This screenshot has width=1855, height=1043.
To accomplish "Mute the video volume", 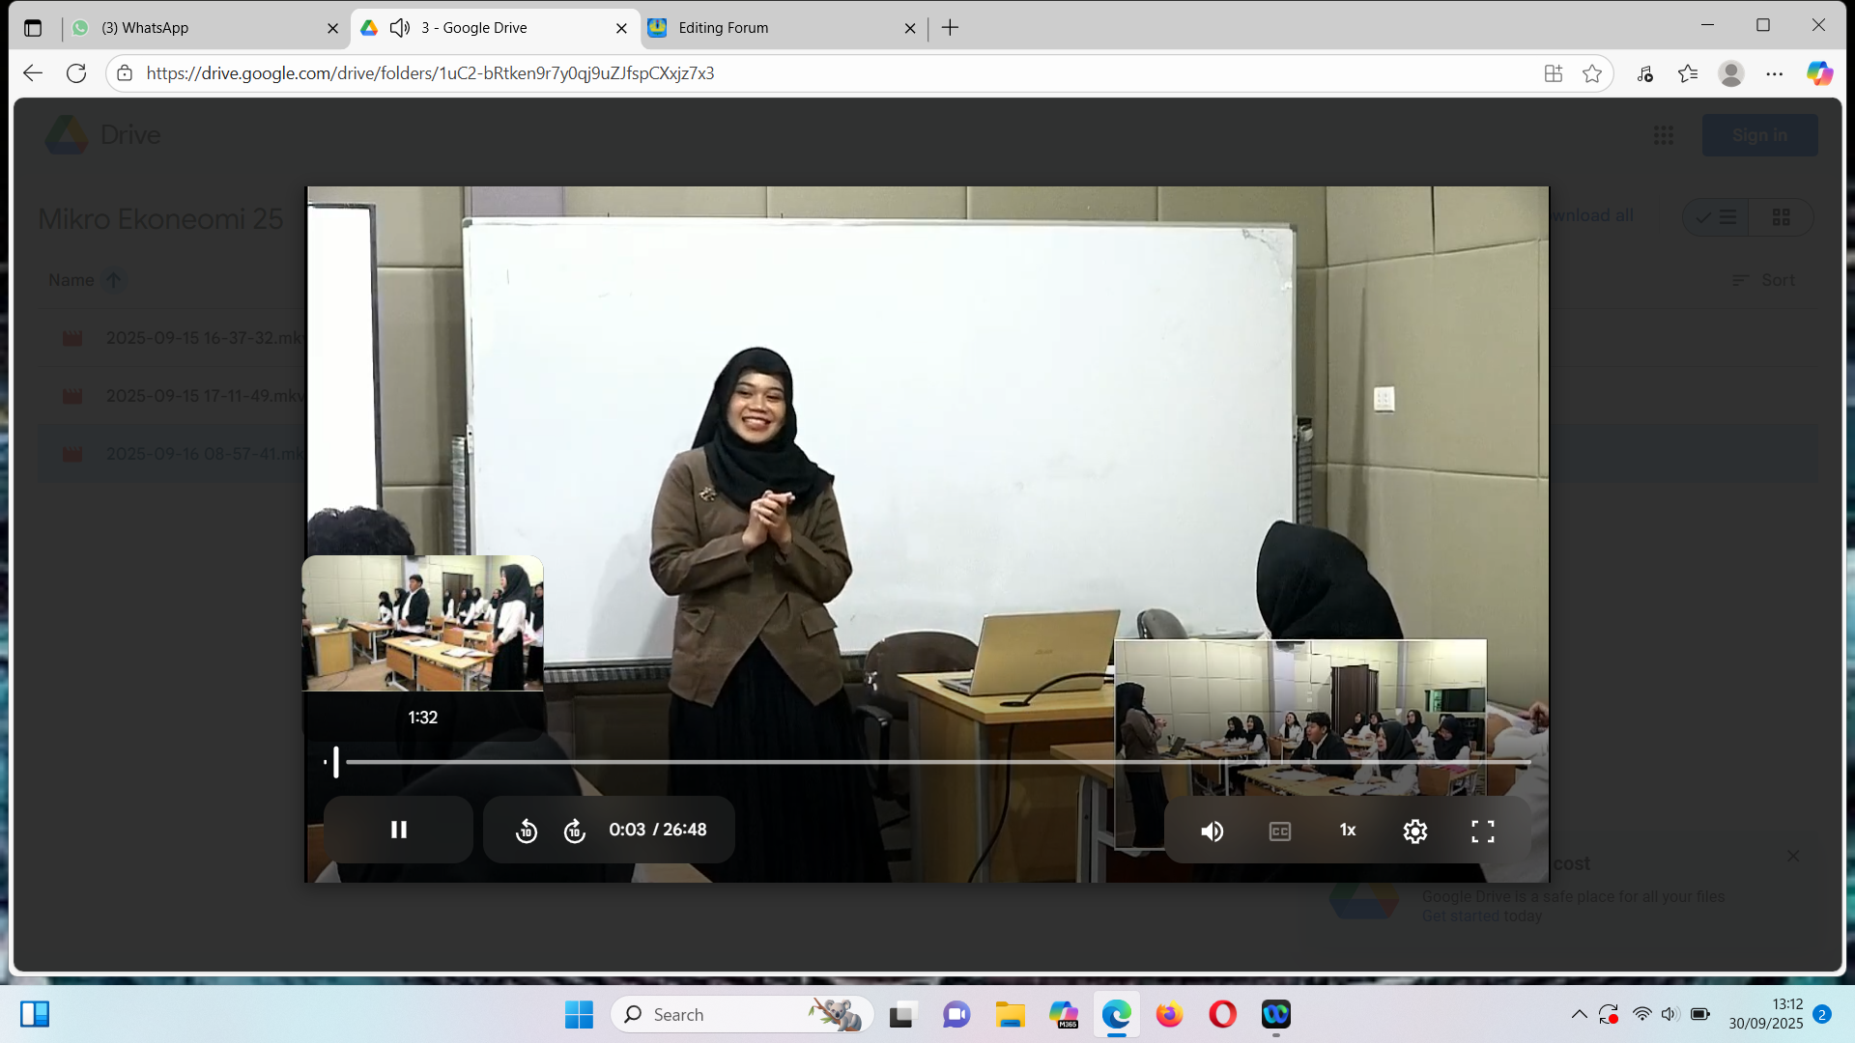I will point(1212,832).
